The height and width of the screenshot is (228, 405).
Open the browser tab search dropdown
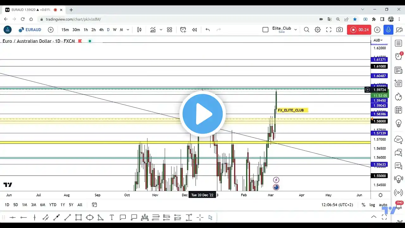pyautogui.click(x=363, y=9)
